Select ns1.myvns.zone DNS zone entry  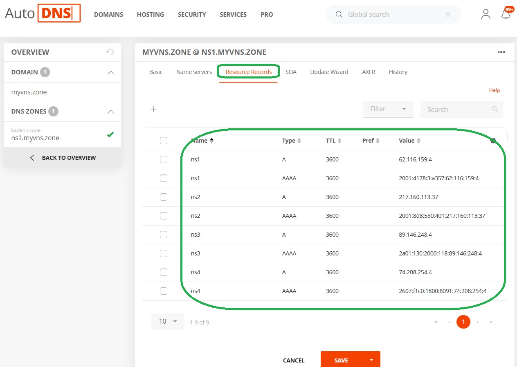click(x=62, y=134)
